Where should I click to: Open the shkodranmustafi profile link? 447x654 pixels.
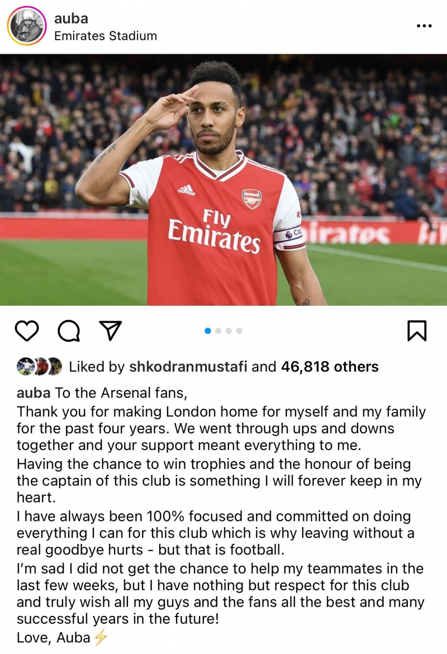tap(188, 367)
